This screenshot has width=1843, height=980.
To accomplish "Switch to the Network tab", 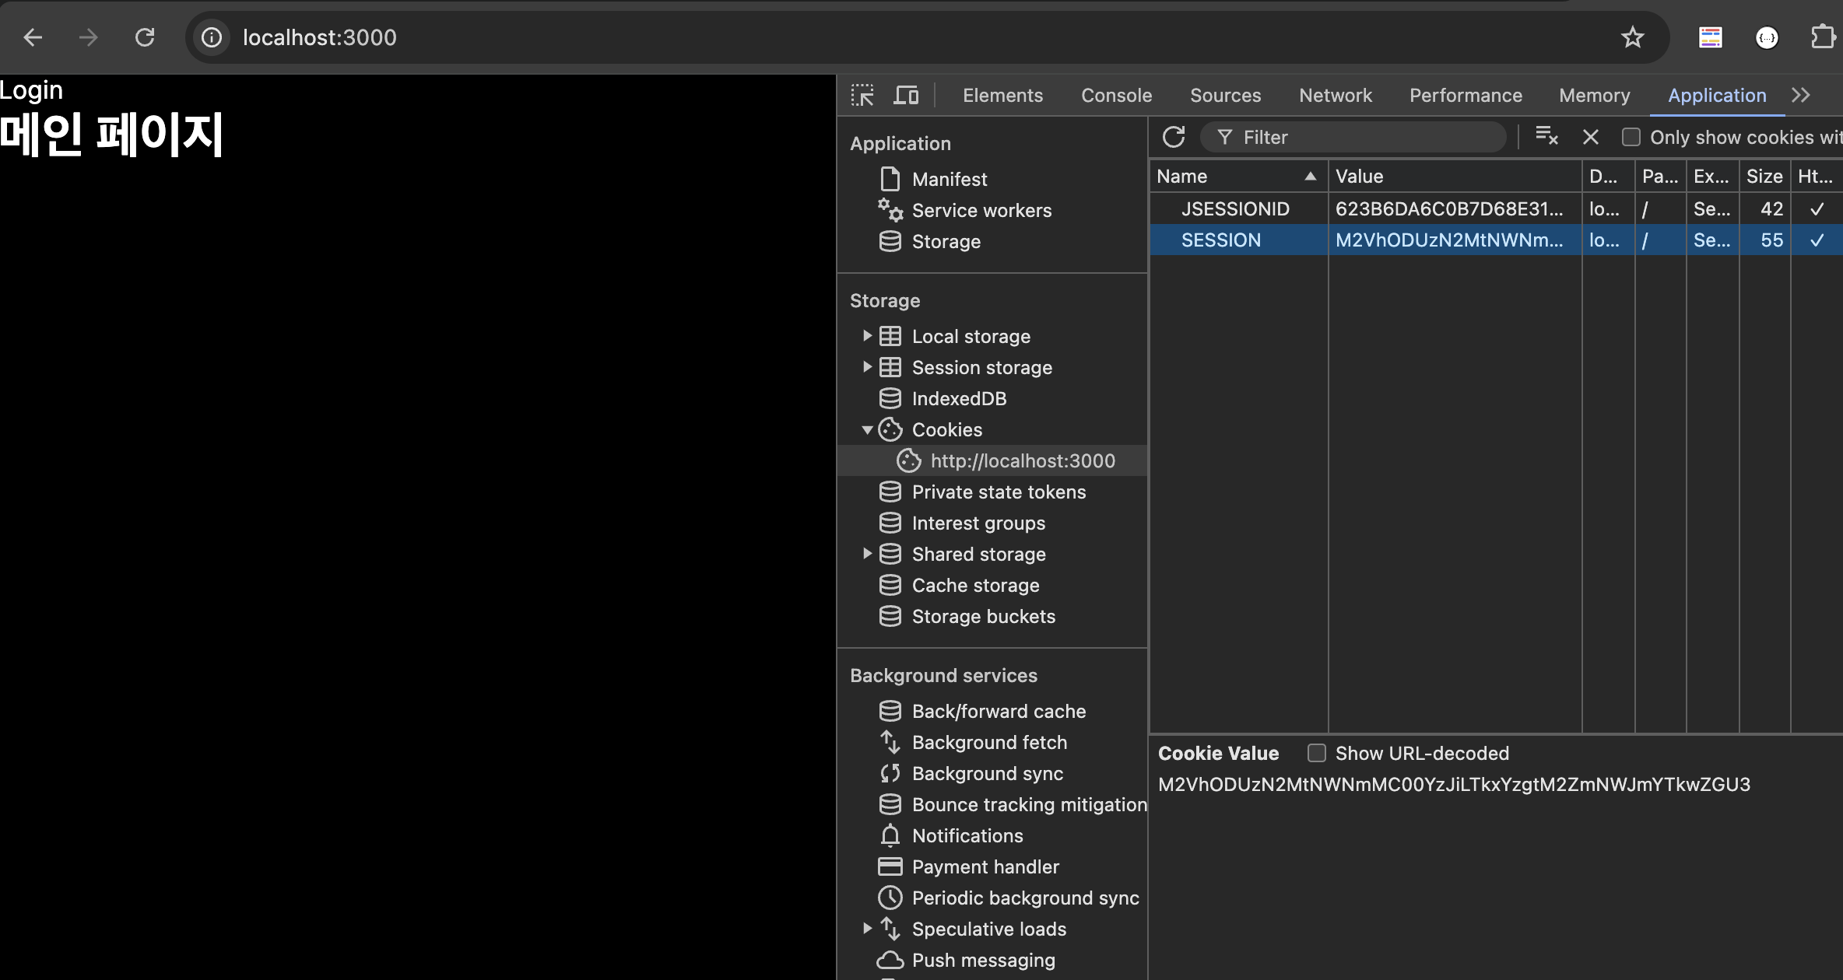I will [x=1336, y=95].
